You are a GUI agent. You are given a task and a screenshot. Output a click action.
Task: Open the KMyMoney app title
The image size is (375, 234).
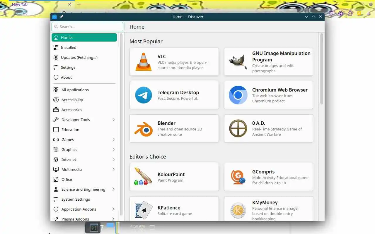click(265, 202)
